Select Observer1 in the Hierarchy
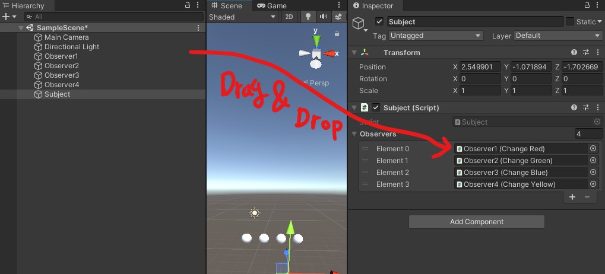 61,56
